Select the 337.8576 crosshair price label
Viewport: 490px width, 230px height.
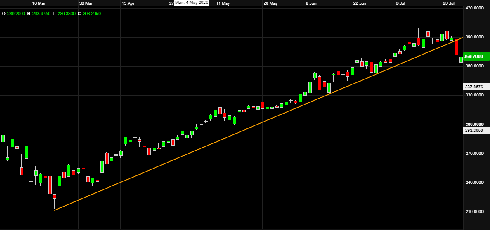476,87
